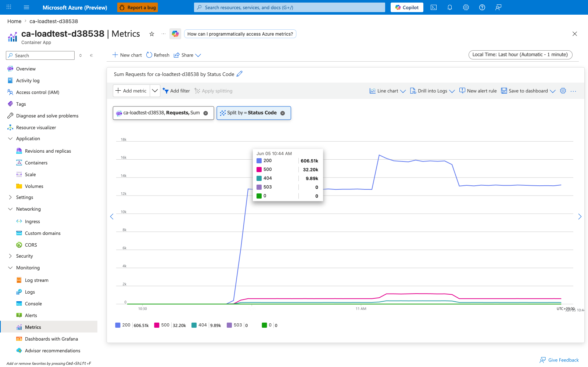The width and height of the screenshot is (588, 367).
Task: Expand the Security section
Action: [x=10, y=256]
